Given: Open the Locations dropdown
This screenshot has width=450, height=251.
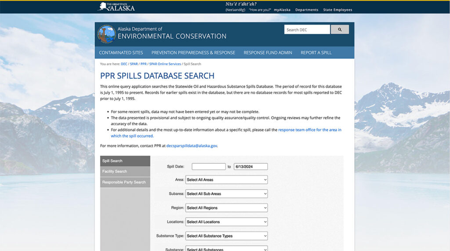Looking at the screenshot, I should click(x=226, y=222).
